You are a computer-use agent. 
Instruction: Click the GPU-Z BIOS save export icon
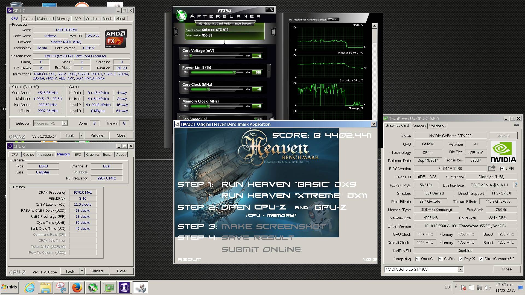tap(492, 168)
